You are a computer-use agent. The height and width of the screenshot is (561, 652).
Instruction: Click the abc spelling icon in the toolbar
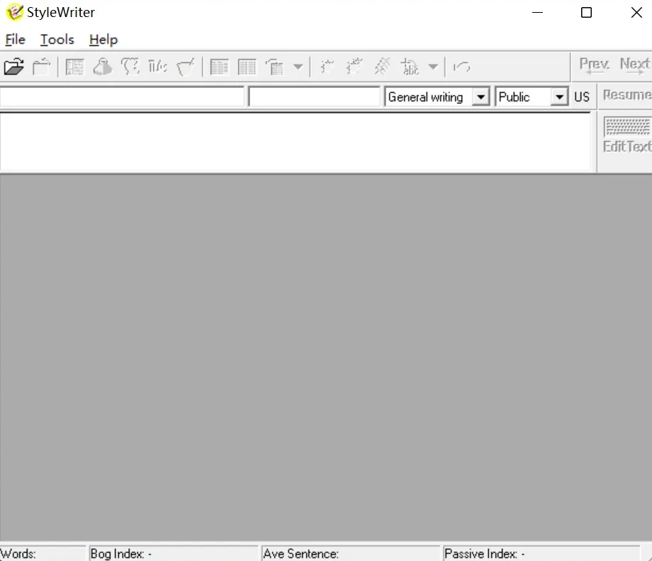(x=410, y=67)
